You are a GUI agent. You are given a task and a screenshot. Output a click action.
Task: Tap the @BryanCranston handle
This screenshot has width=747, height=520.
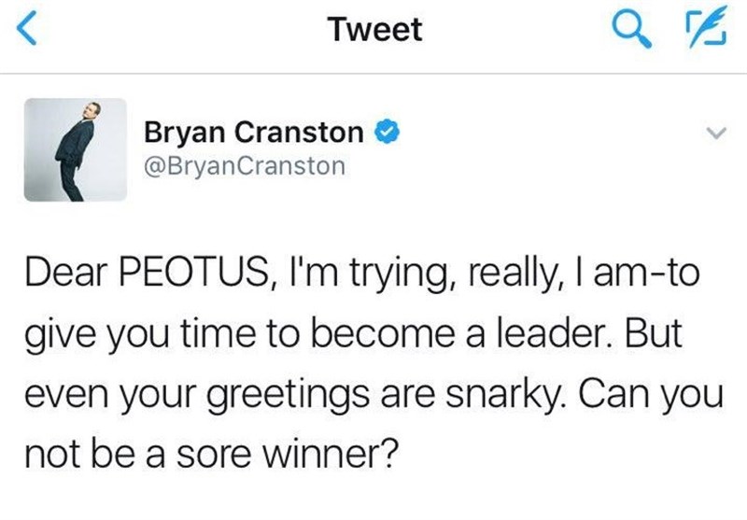point(245,167)
